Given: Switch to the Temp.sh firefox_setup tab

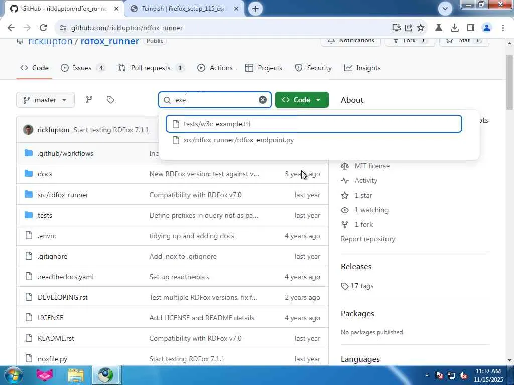Looking at the screenshot, I should (x=185, y=9).
